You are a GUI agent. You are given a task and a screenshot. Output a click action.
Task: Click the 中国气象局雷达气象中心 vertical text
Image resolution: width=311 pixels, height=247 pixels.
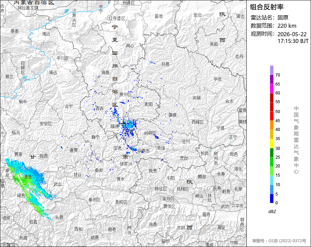click(296, 140)
